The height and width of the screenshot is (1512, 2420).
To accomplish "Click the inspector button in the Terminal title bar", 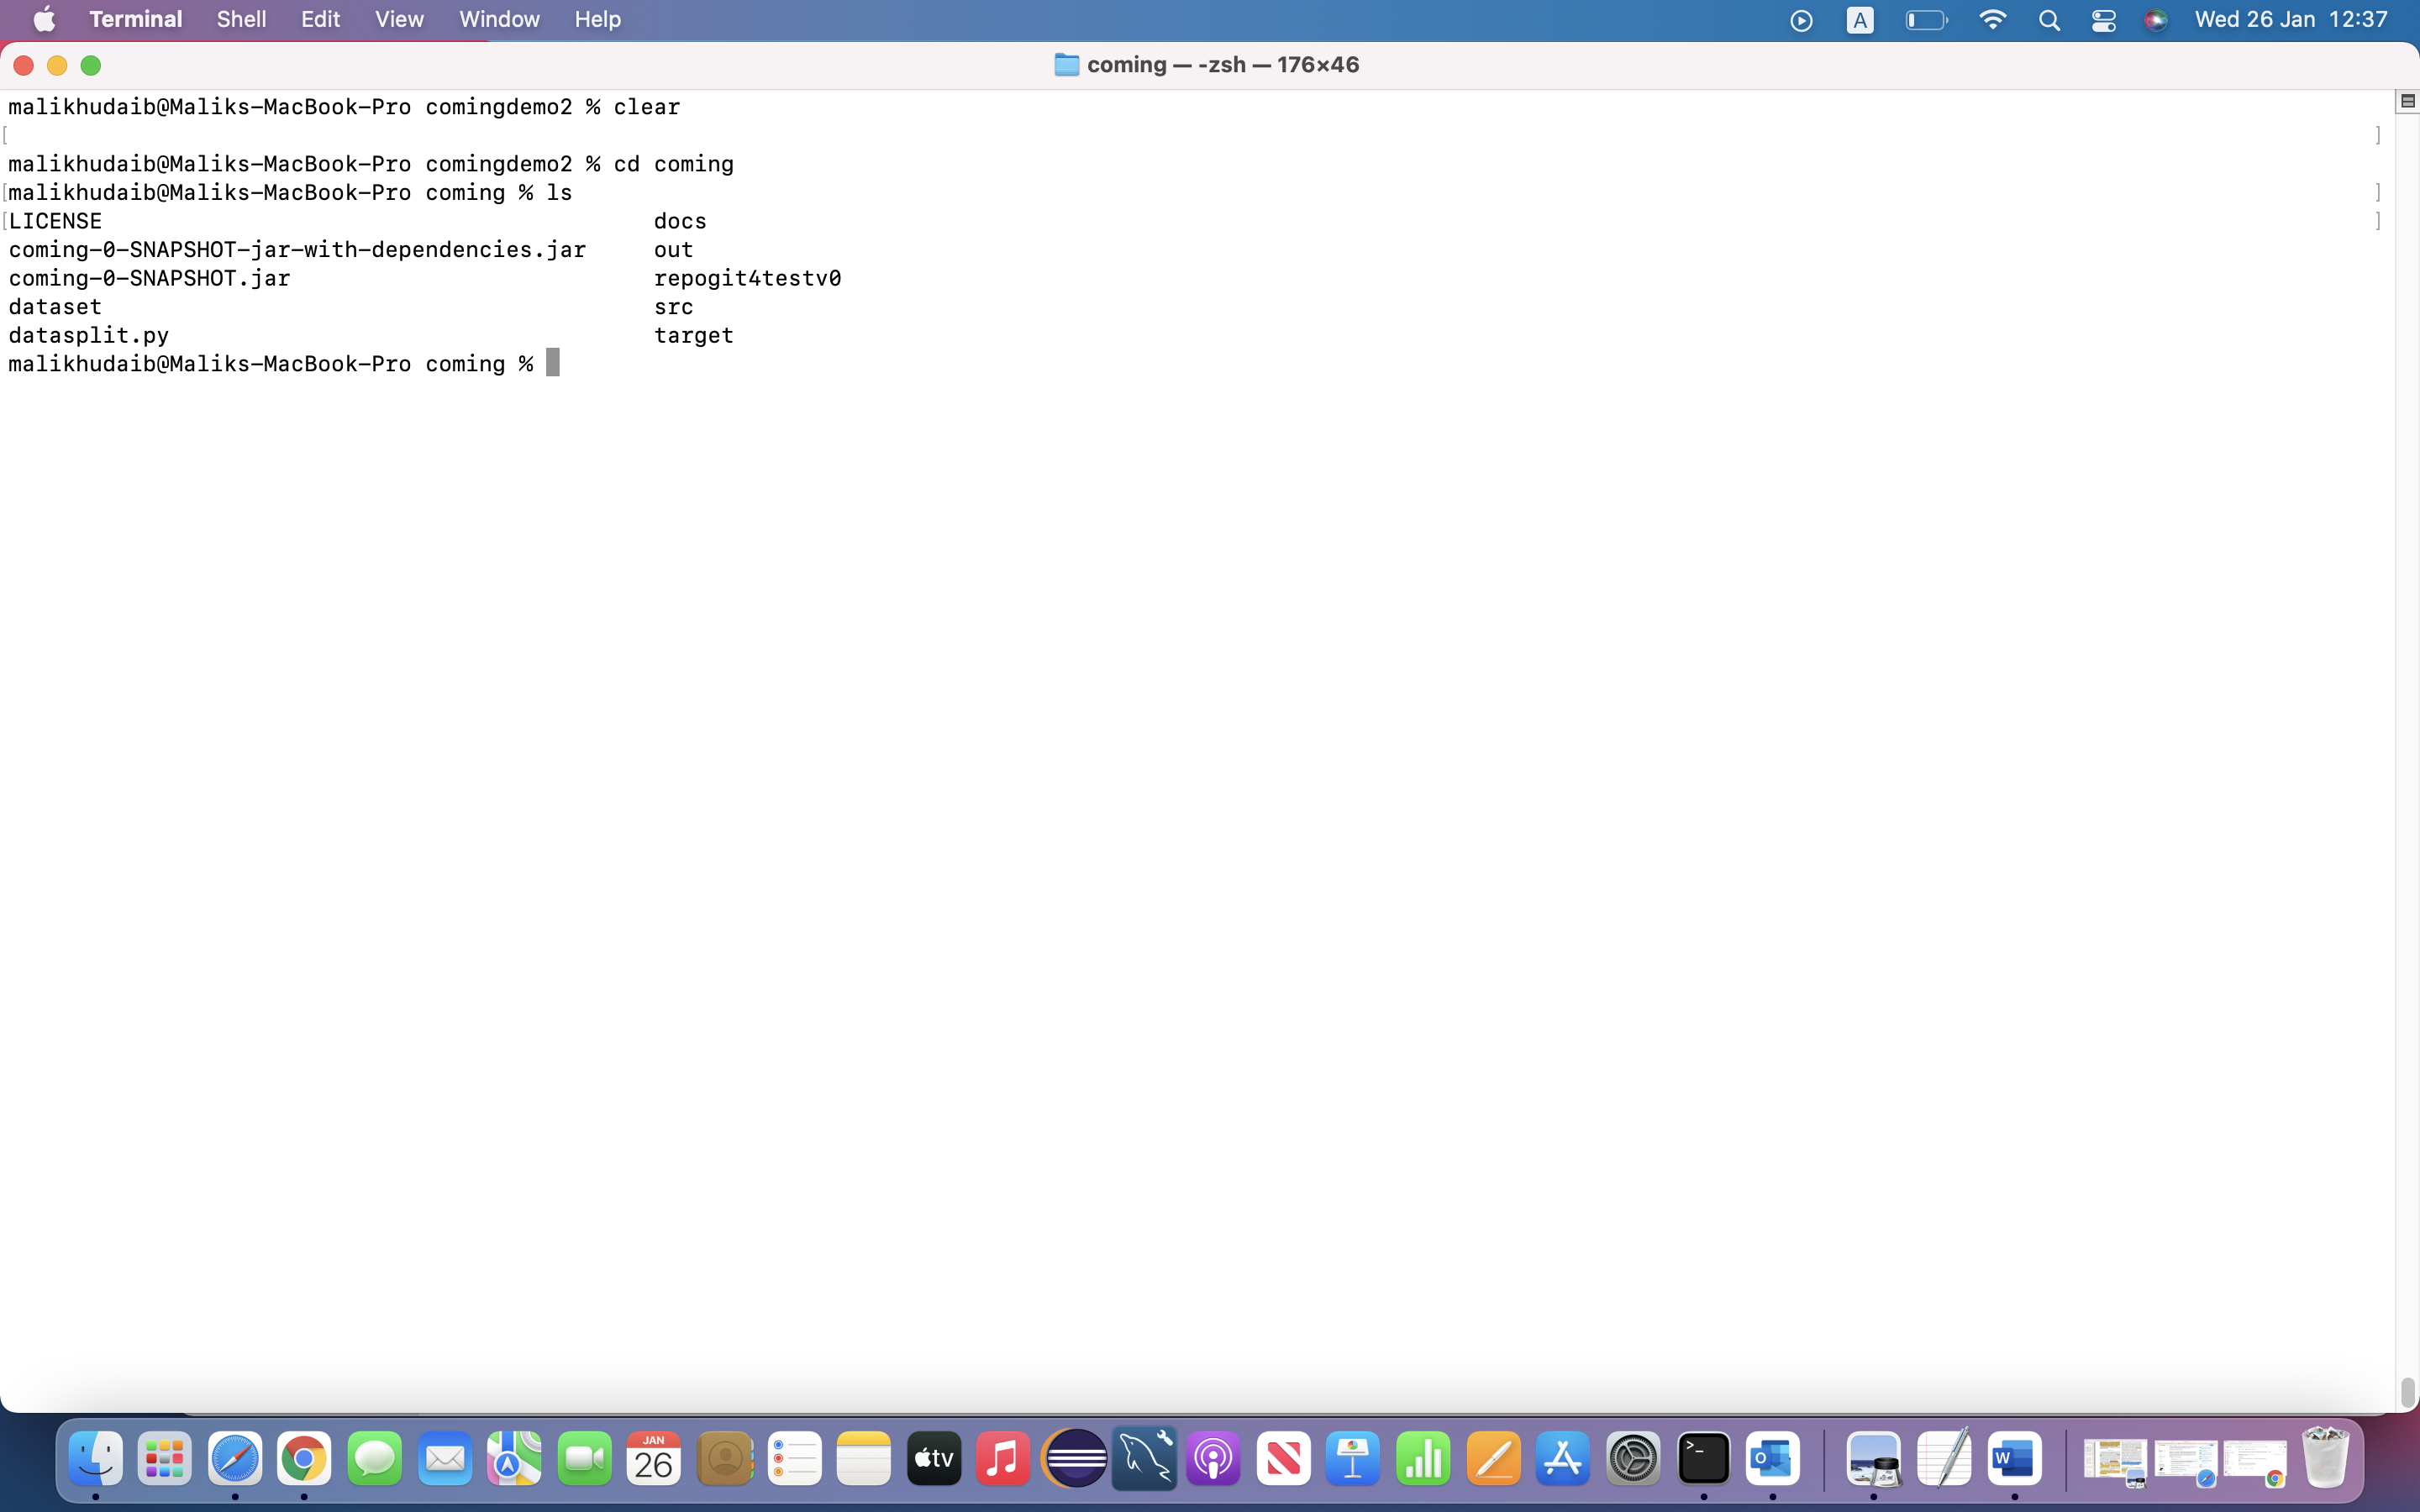I will click(x=2406, y=100).
